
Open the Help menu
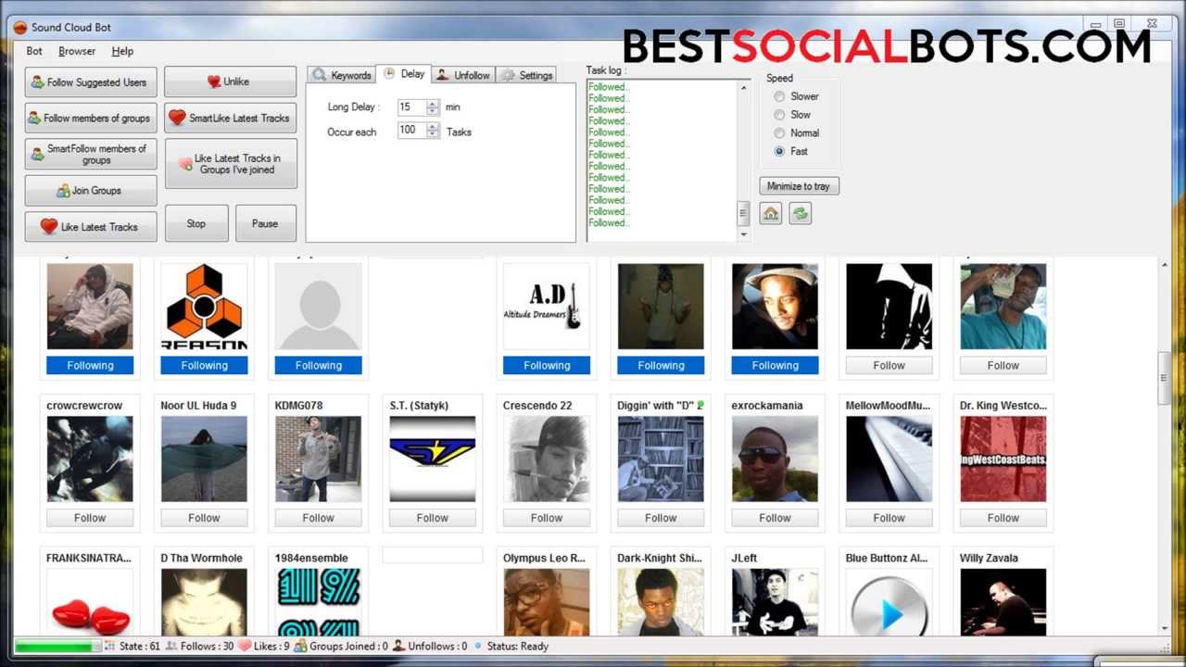[122, 52]
